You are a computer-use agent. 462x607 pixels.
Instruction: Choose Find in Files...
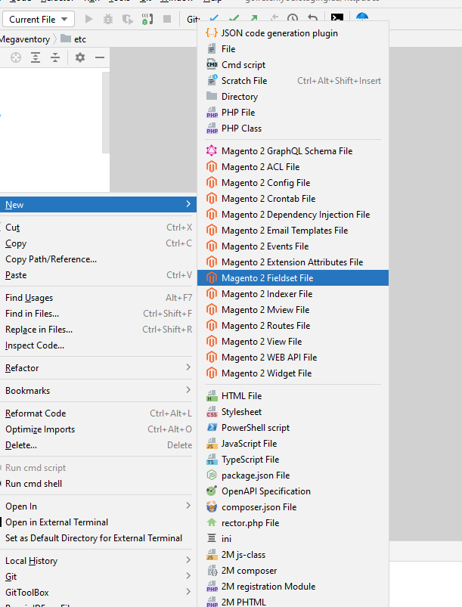tap(98, 314)
